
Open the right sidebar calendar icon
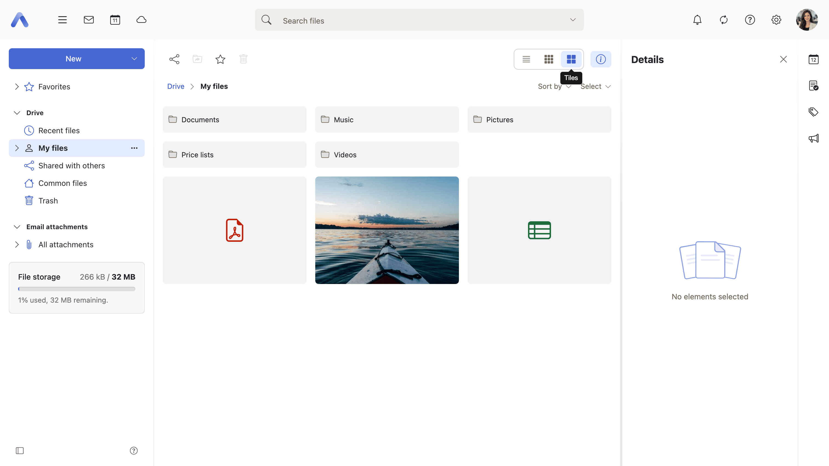click(813, 59)
